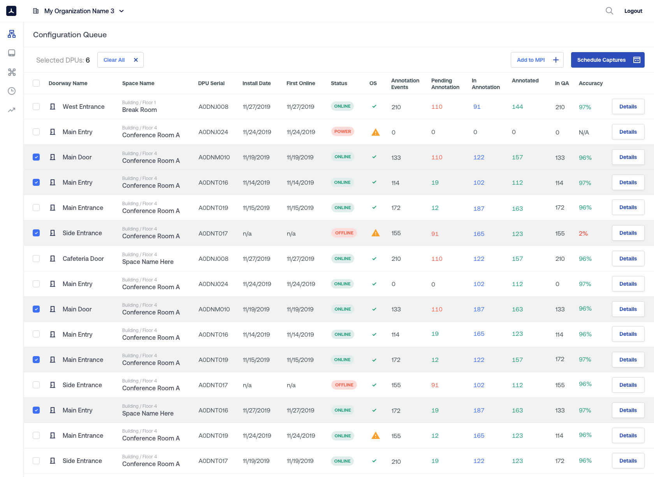Screen dimensions: 654x477
Task: Click the command-style sidebar icon
Action: tap(12, 72)
